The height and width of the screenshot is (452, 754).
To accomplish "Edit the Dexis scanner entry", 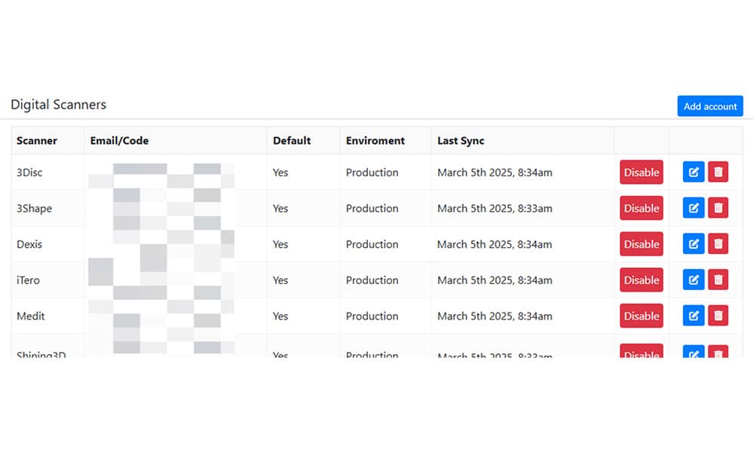I will 694,244.
